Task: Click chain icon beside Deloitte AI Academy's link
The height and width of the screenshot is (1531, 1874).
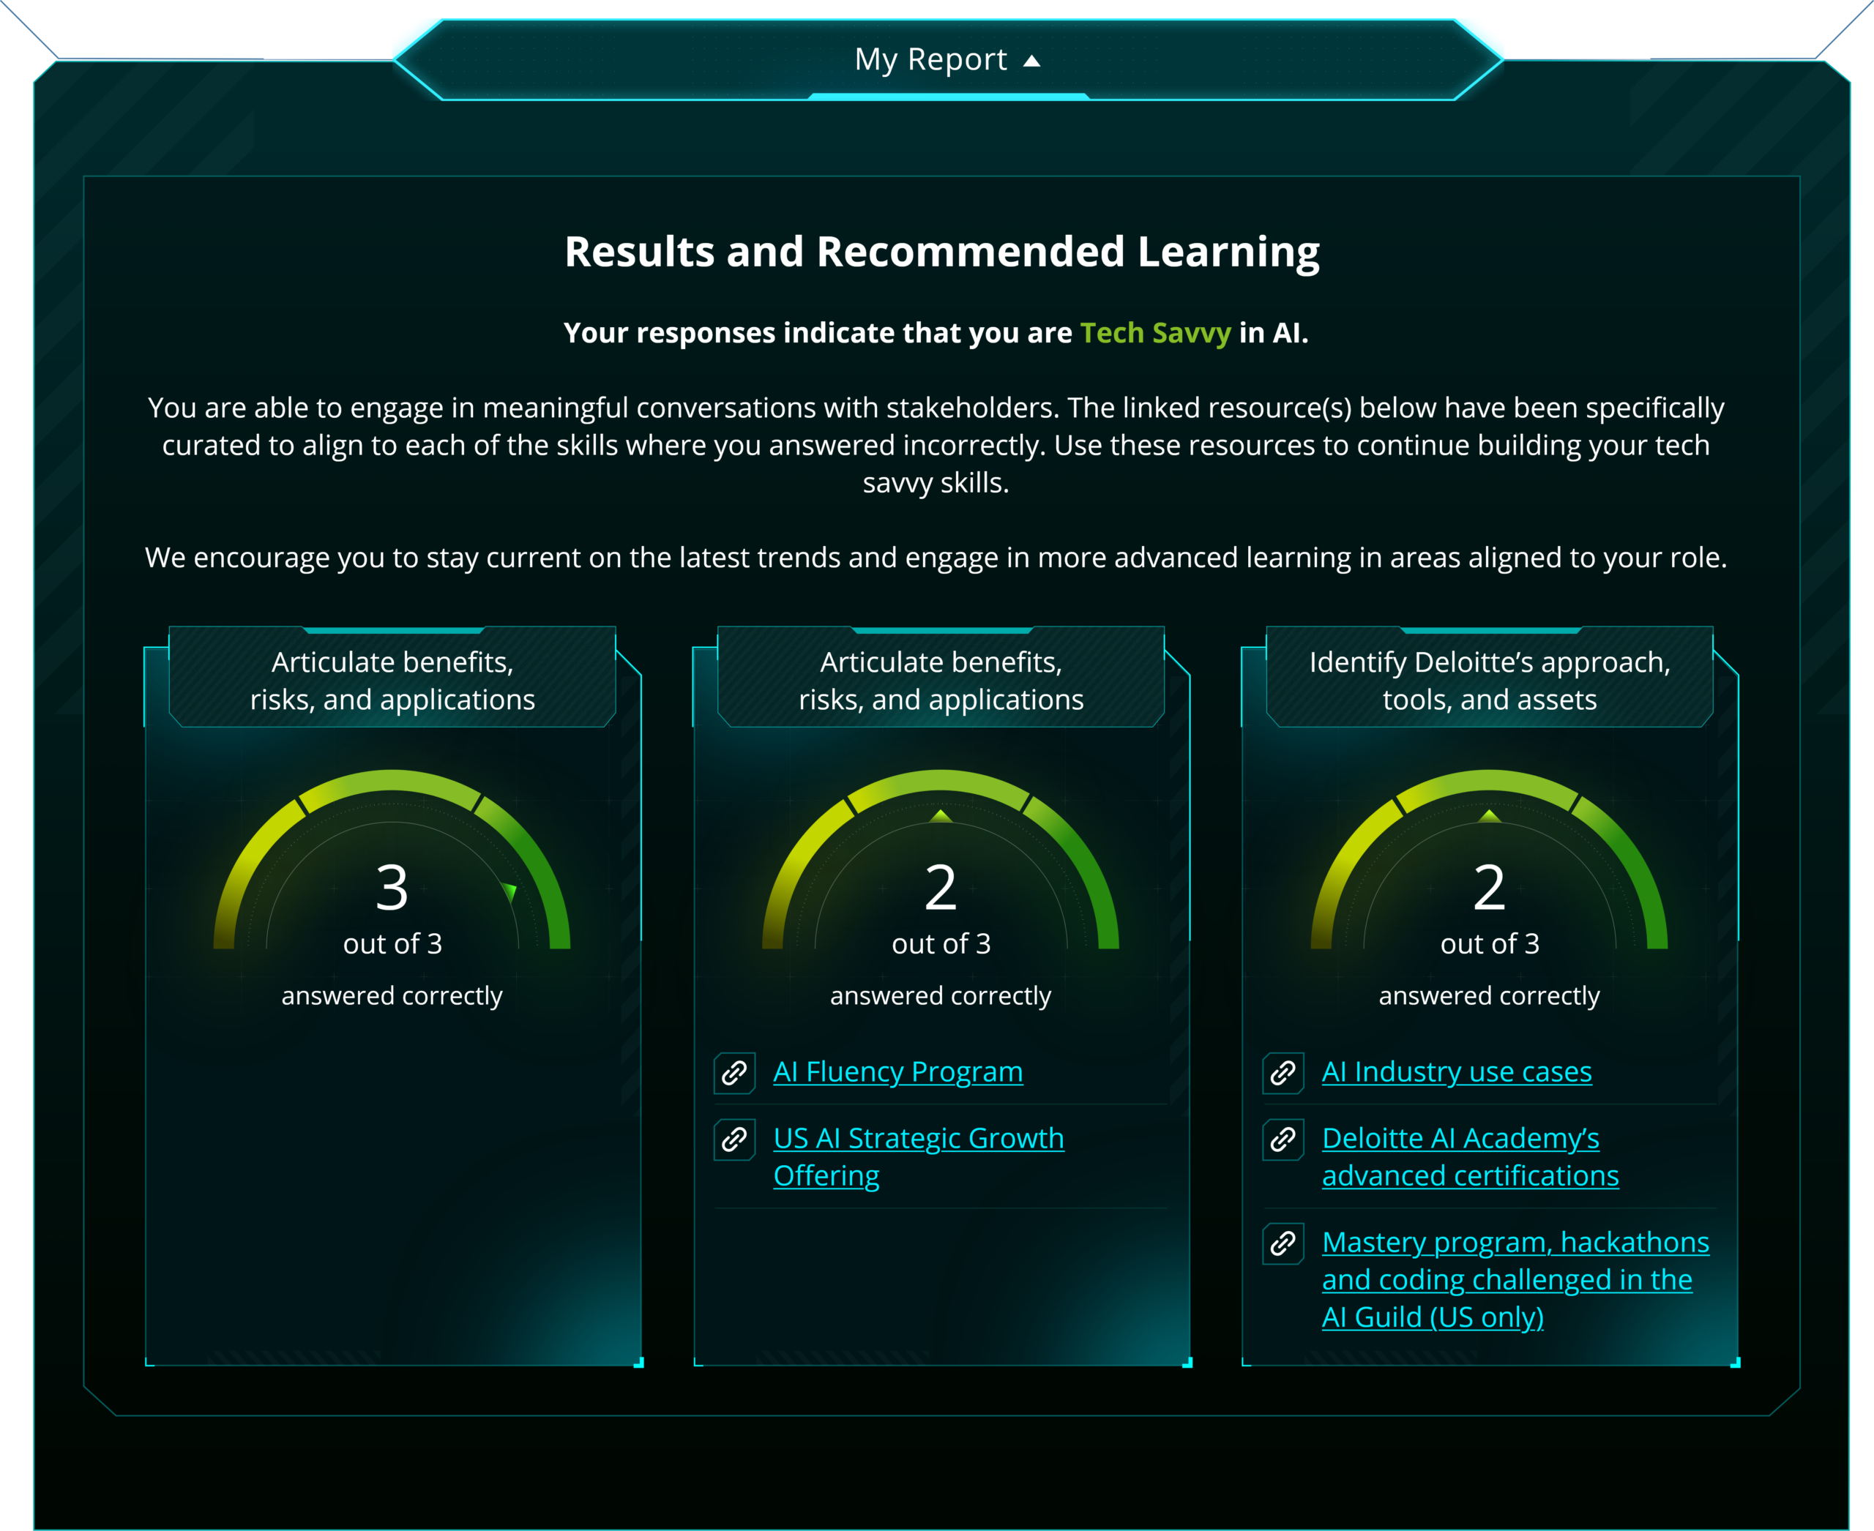Action: point(1283,1139)
